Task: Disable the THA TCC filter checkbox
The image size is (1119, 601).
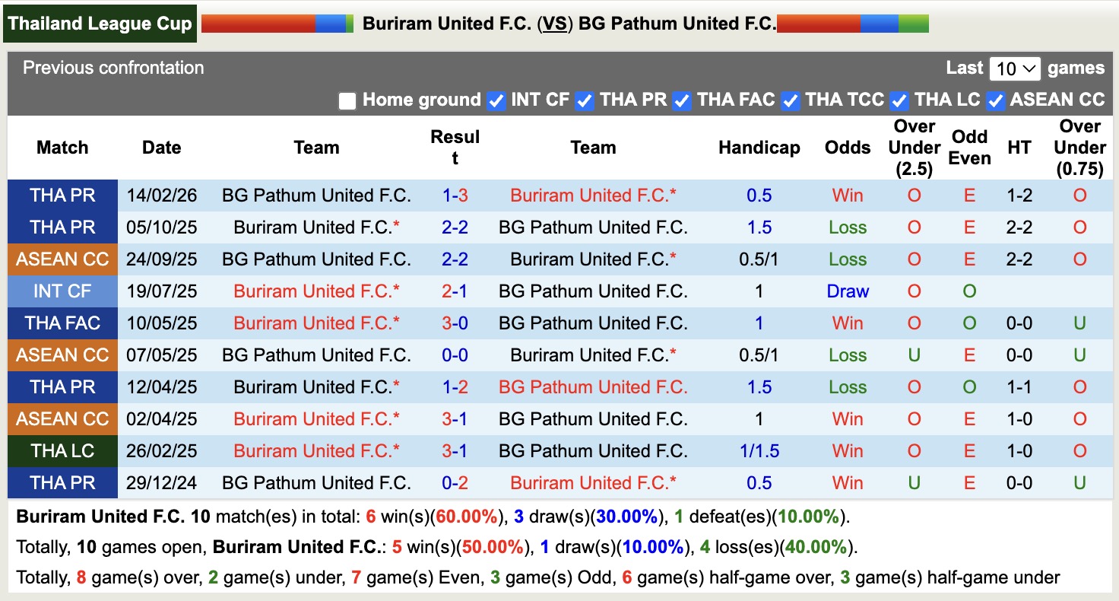Action: 791,100
